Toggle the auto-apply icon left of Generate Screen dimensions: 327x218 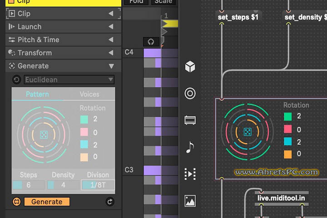point(17,202)
